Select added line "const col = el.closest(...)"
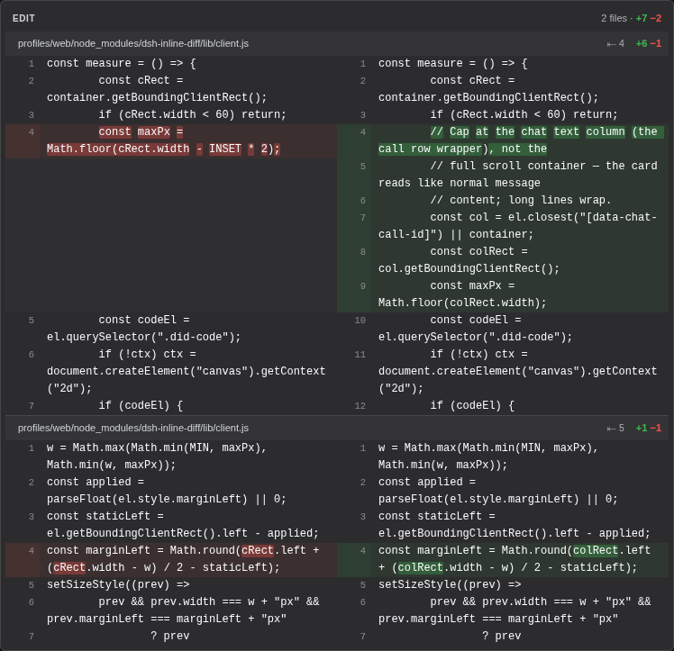 pos(503,226)
